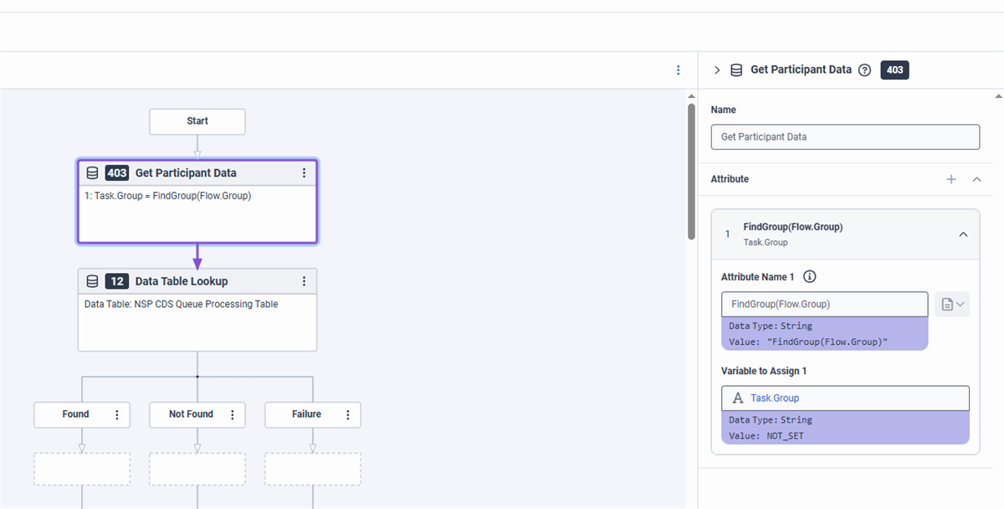Open the Data Table Lookup node options menu
1004x509 pixels.
[304, 281]
